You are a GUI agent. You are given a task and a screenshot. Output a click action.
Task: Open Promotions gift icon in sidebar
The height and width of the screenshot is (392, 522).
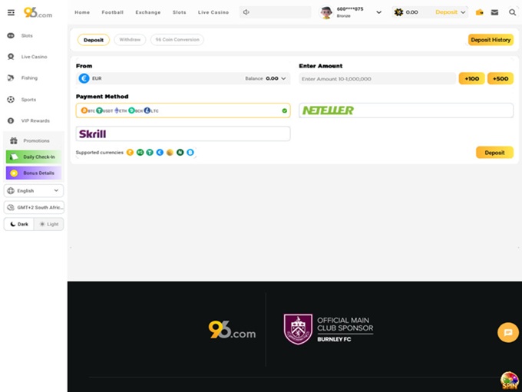coord(14,140)
